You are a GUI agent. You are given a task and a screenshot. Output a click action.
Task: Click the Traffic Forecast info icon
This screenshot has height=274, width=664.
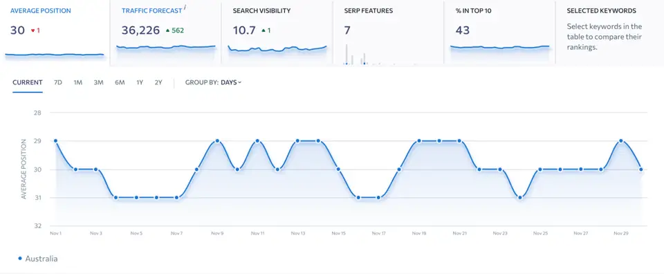[x=185, y=8]
